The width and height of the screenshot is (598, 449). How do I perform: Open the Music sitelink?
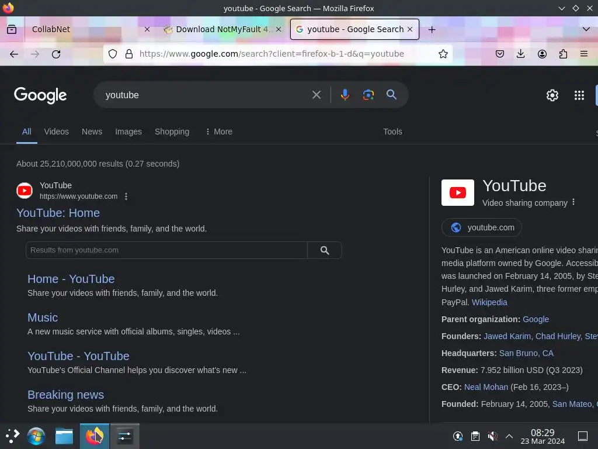(43, 317)
